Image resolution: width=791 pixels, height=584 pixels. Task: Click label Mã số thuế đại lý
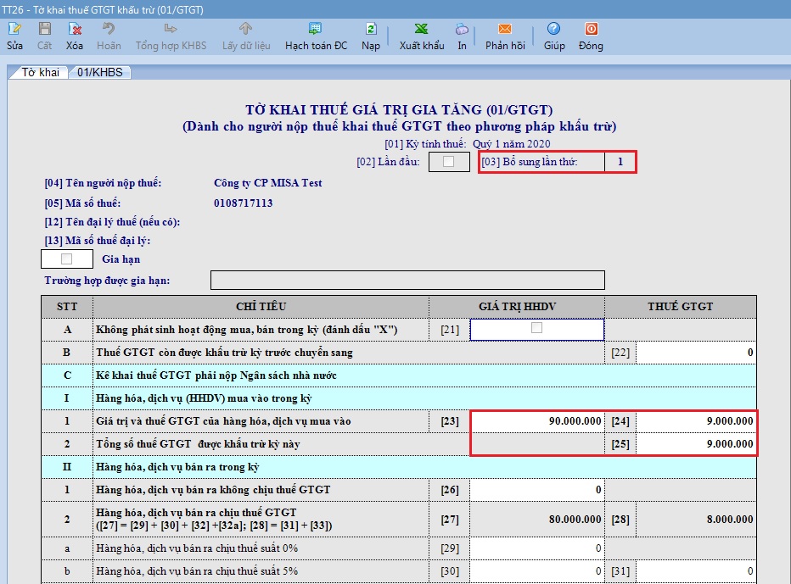98,241
